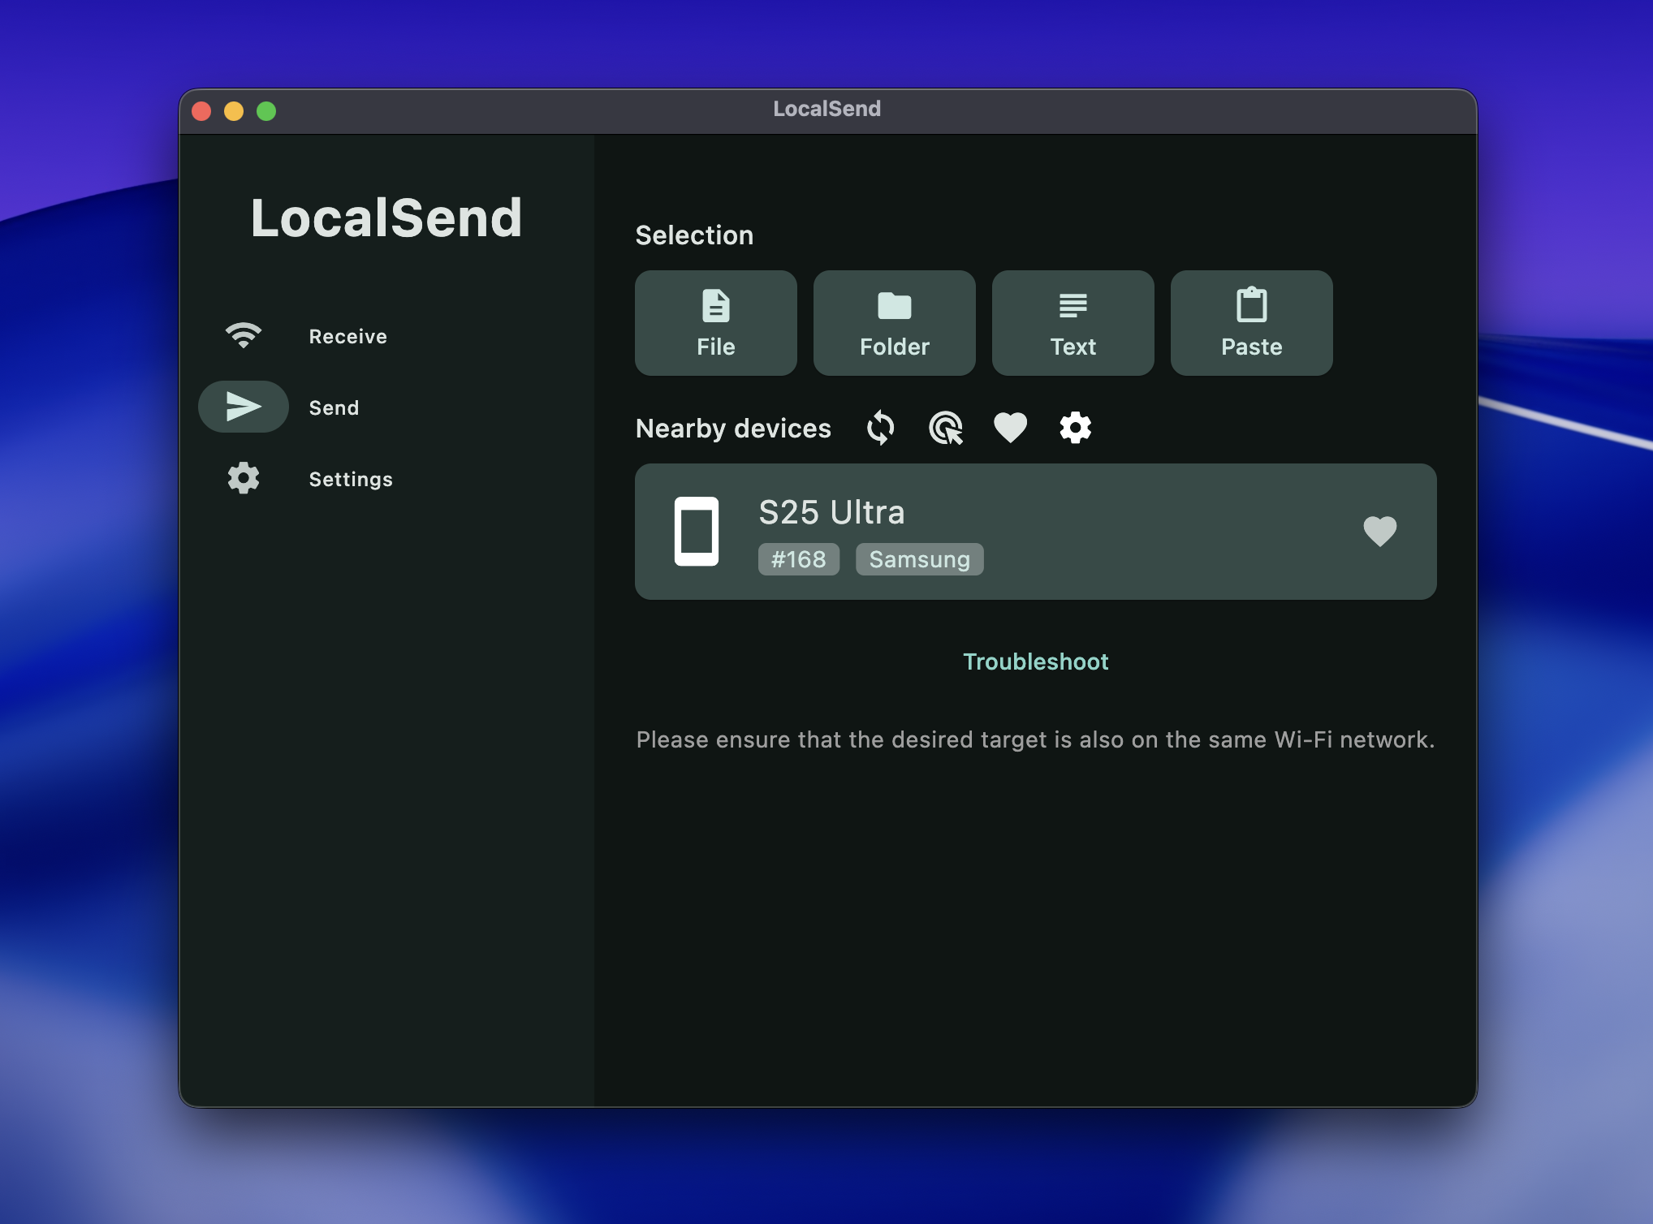
Task: Toggle S25 Ultra as a favorite device
Action: tap(1380, 532)
